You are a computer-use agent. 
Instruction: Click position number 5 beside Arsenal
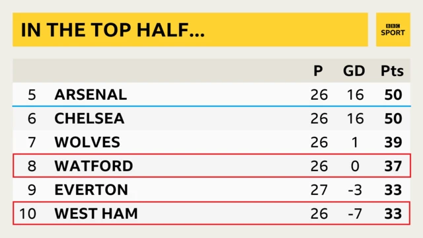click(32, 95)
